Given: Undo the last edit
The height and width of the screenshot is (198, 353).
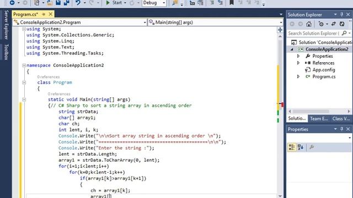Looking at the screenshot, I should (x=78, y=3).
